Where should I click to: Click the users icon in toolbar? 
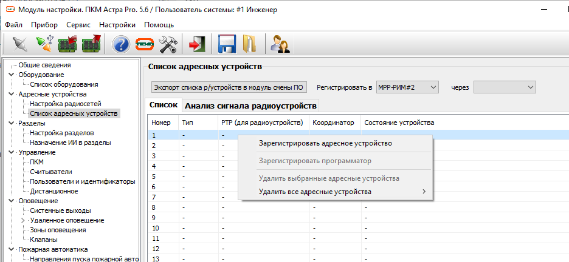coord(280,45)
